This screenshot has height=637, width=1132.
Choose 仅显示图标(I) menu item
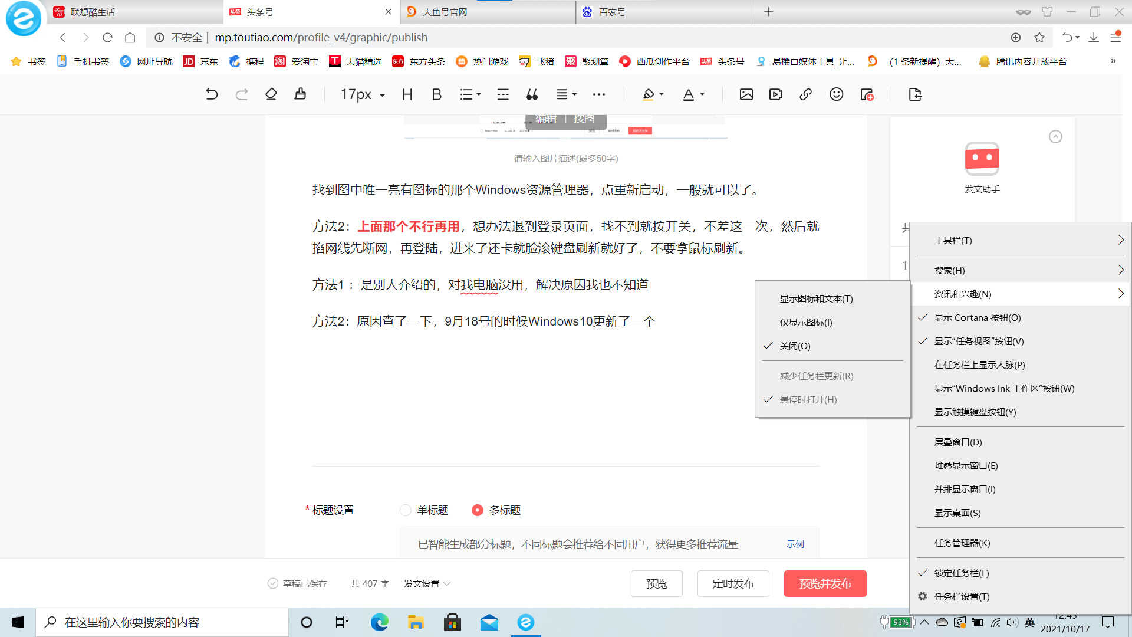pos(832,322)
